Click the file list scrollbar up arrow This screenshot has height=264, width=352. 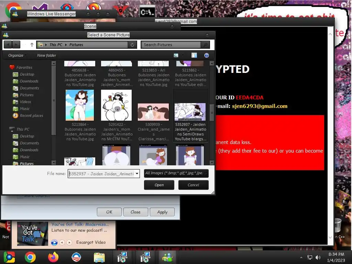(212, 64)
